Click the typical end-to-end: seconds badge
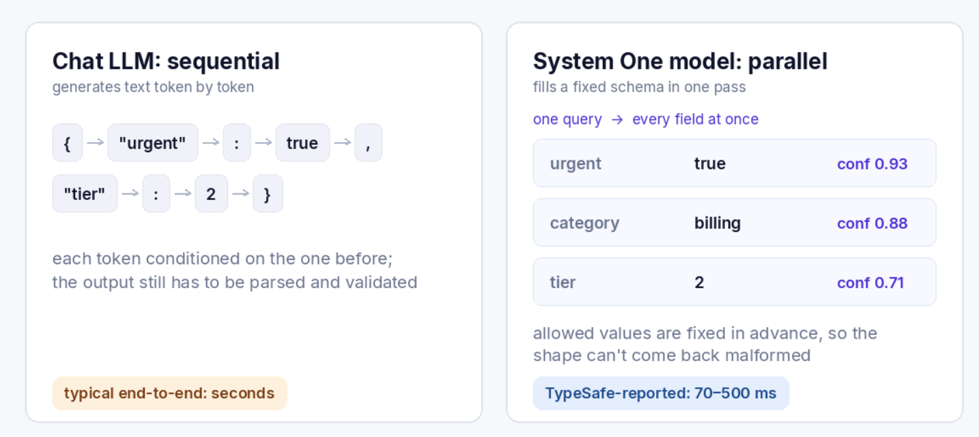The height and width of the screenshot is (437, 979). [169, 393]
